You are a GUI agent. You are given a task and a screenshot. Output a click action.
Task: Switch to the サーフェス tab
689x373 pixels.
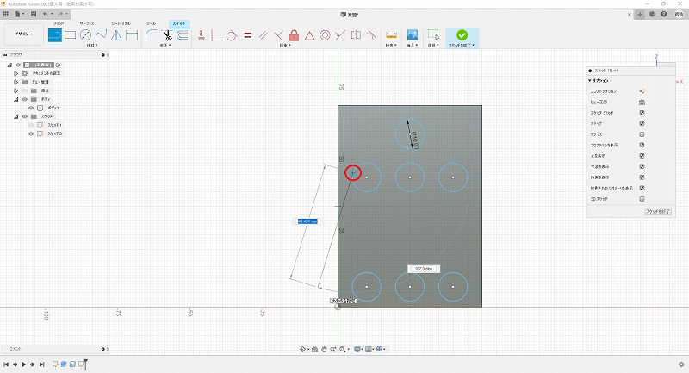(x=89, y=23)
